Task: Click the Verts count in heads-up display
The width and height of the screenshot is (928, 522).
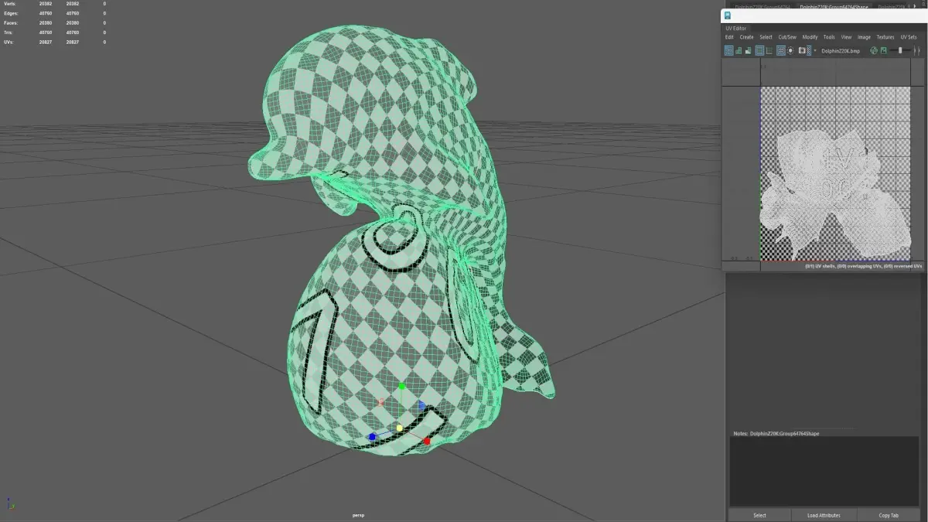Action: 46,4
